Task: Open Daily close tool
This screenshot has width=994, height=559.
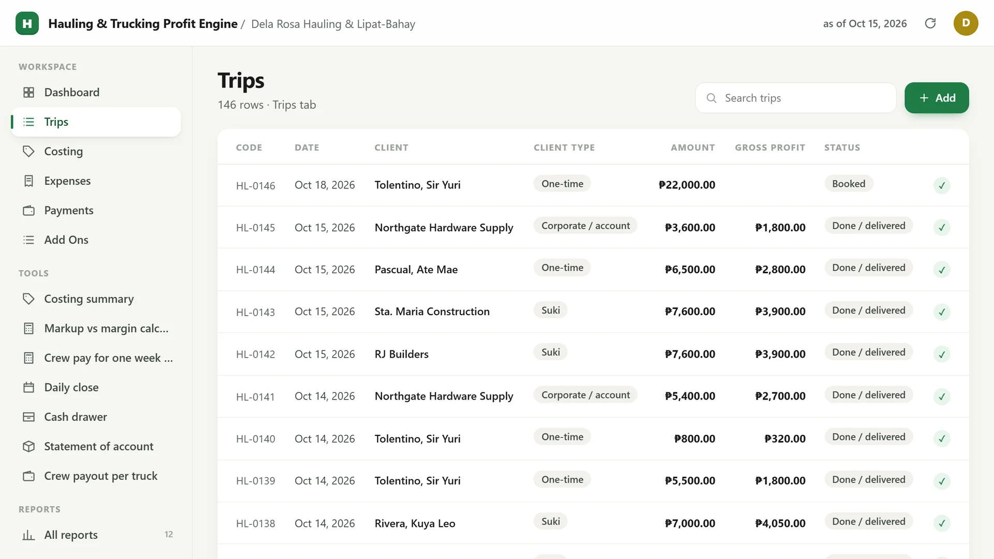Action: (x=96, y=387)
